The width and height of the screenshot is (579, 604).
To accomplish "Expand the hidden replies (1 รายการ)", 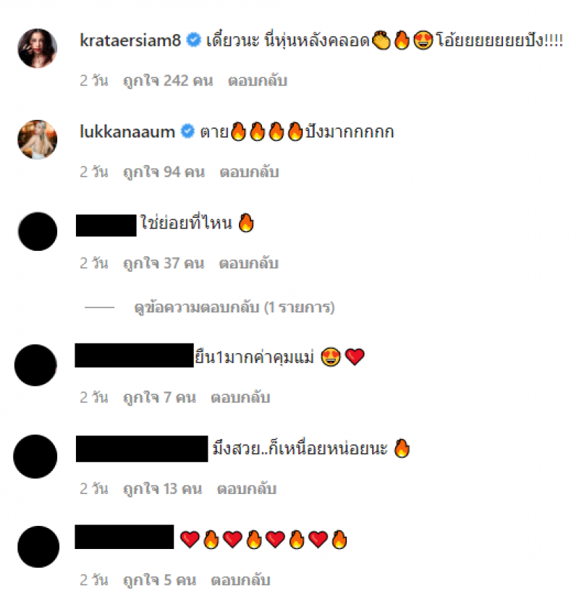I will [234, 307].
